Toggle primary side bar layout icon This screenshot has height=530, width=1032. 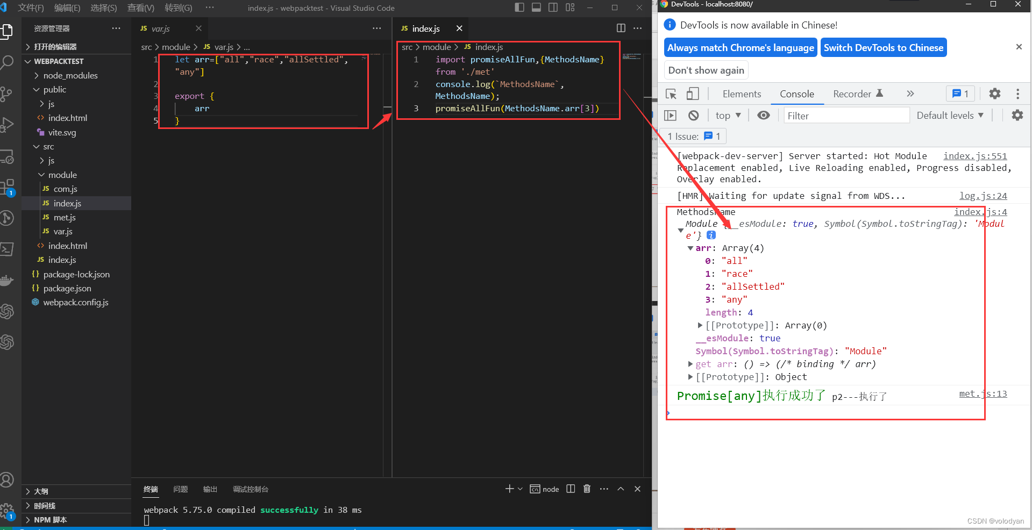[x=519, y=8]
